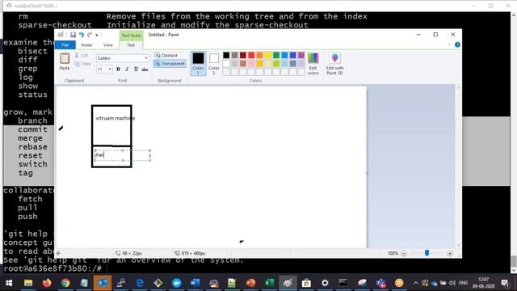Select the Text ribbon tab
The height and width of the screenshot is (291, 517).
click(131, 45)
